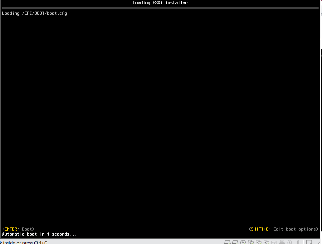Screen dimensions: 322x244
Task: Click the CD/DVD drive status icon
Action: 243,242
